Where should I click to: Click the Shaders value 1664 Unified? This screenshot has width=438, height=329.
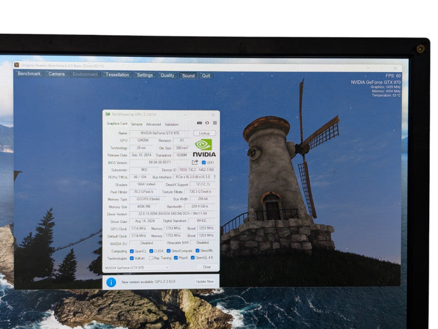[x=146, y=184]
